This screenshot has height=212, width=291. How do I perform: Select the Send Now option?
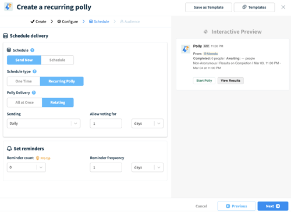click(24, 60)
